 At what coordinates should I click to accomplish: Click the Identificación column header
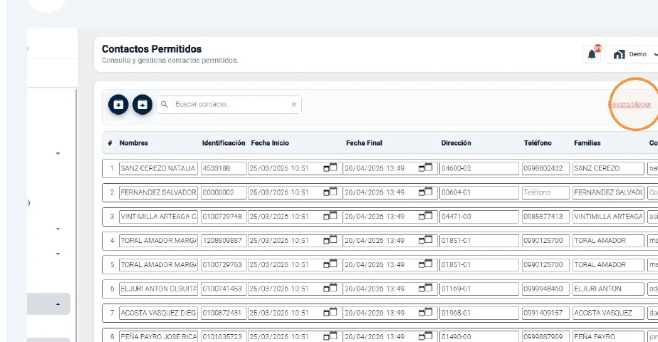coord(224,143)
